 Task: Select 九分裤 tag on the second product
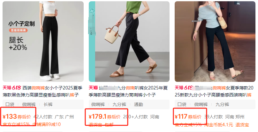point(119,104)
